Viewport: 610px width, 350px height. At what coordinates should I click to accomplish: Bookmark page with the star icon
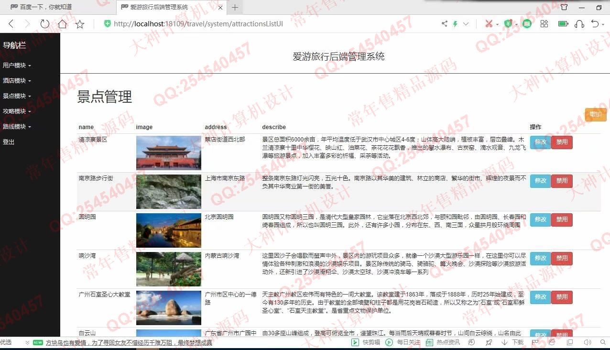point(80,24)
